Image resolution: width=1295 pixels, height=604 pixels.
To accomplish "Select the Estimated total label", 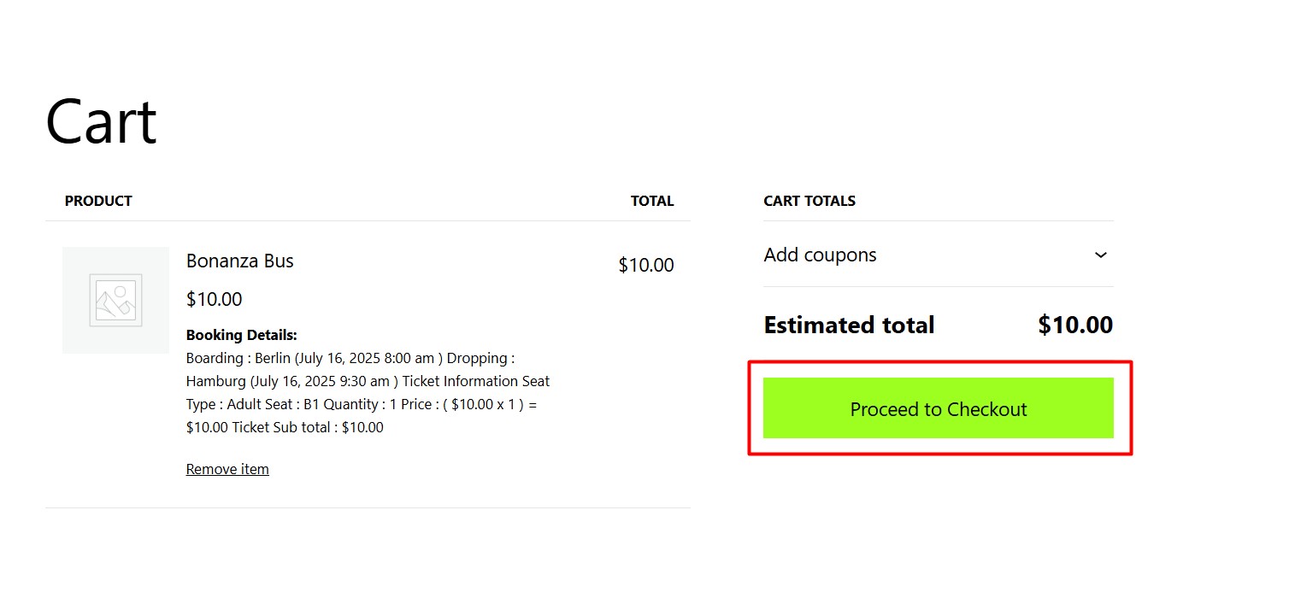I will click(x=849, y=325).
